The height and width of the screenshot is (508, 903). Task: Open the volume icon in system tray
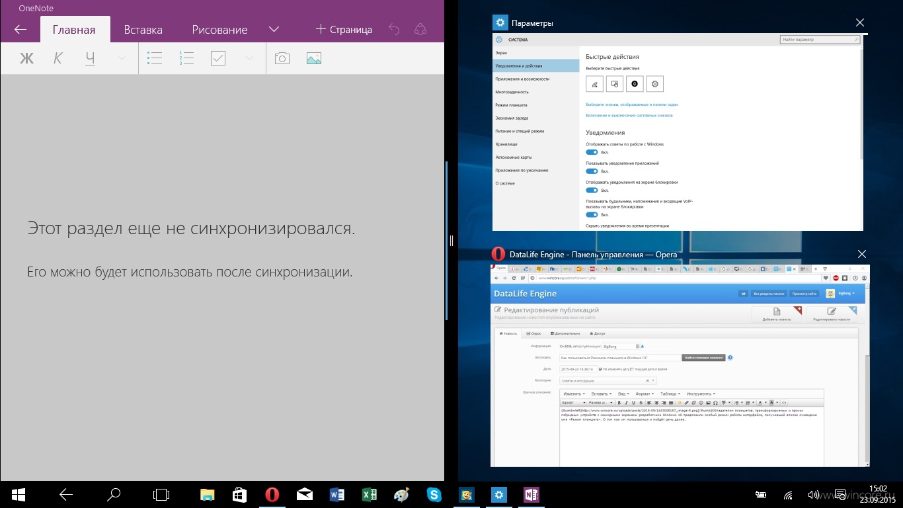[813, 494]
